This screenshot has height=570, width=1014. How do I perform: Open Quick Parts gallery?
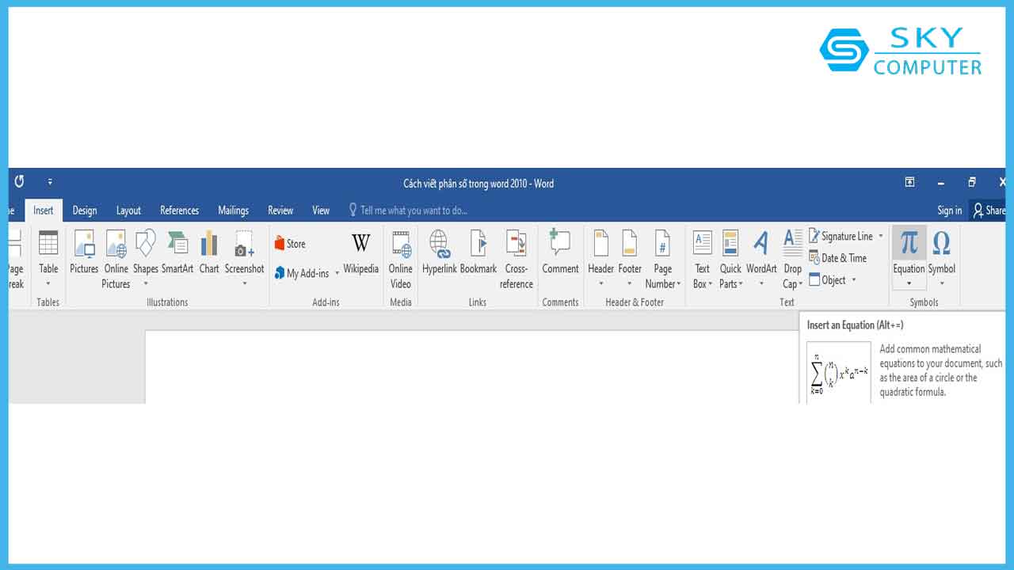tap(730, 260)
